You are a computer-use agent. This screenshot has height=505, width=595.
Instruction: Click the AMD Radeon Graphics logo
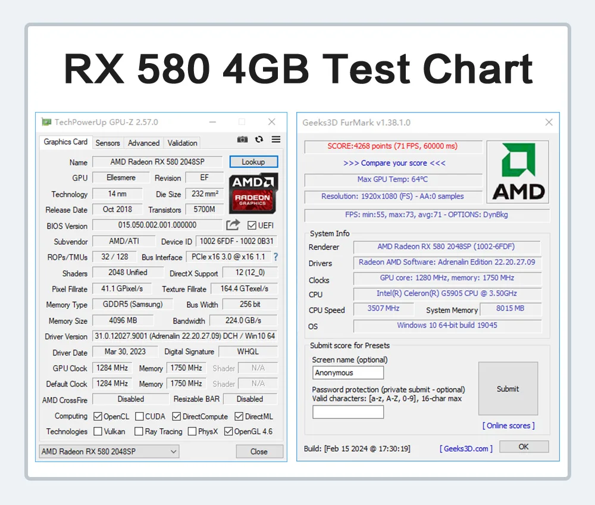coord(253,193)
